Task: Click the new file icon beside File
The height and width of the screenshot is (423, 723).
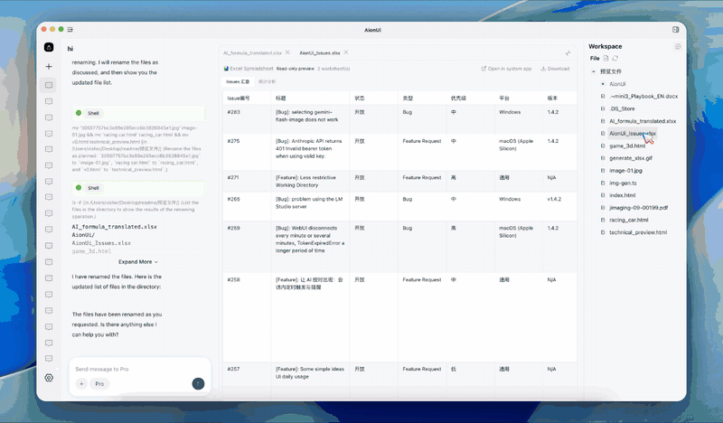Action: pos(606,58)
